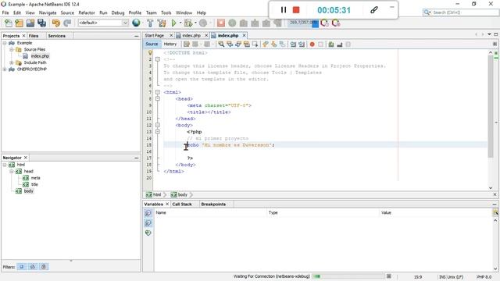
Task: Click the New File toolbar icon
Action: click(x=9, y=23)
